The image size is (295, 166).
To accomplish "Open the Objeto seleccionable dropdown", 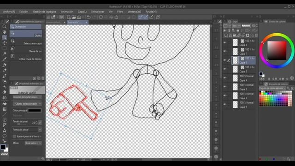I will 27,104.
